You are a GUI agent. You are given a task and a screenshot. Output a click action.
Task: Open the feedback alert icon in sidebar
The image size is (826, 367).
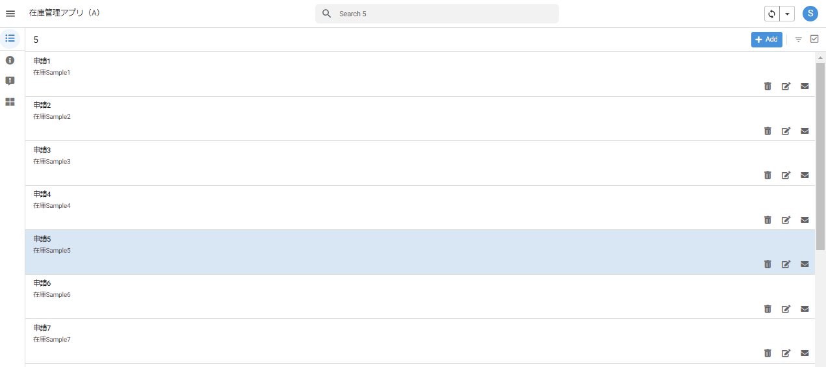[x=10, y=81]
